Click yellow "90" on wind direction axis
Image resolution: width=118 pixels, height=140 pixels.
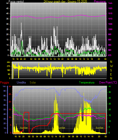coord(9,74)
